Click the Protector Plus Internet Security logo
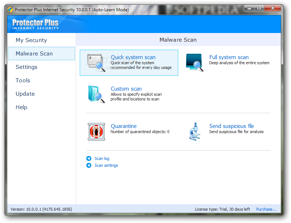Screen dimensions: 291x223 coord(36,24)
